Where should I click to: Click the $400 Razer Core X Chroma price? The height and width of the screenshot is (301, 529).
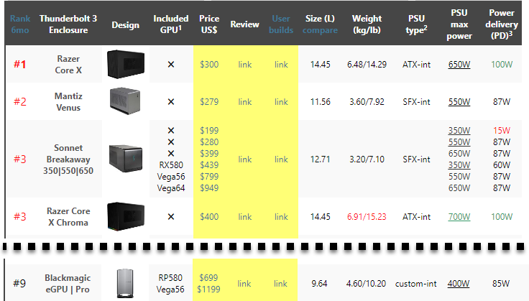pyautogui.click(x=209, y=217)
